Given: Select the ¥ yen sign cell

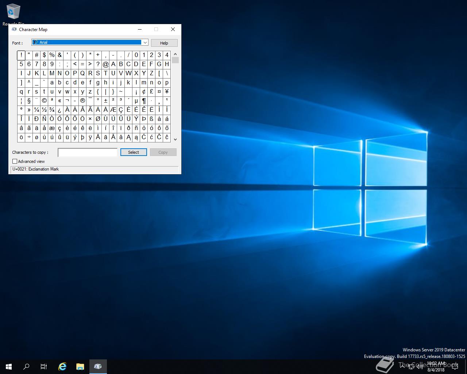Looking at the screenshot, I should [x=167, y=92].
